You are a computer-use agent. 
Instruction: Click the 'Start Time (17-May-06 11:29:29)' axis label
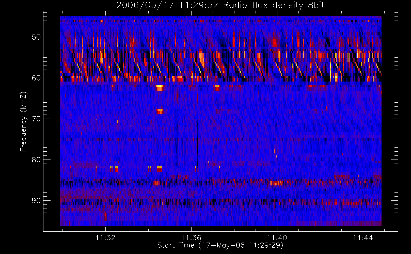pos(220,245)
